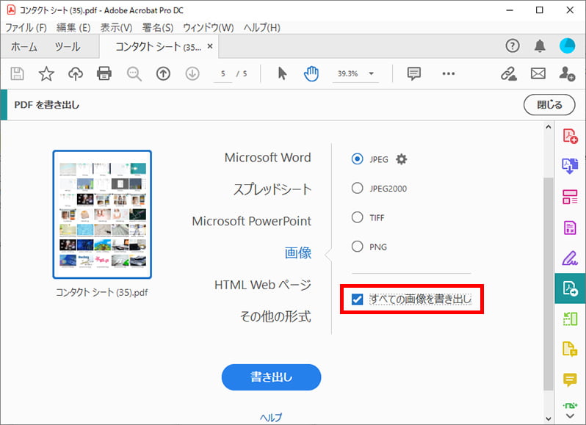
Task: Open JPEG settings gear icon
Action: 402,159
